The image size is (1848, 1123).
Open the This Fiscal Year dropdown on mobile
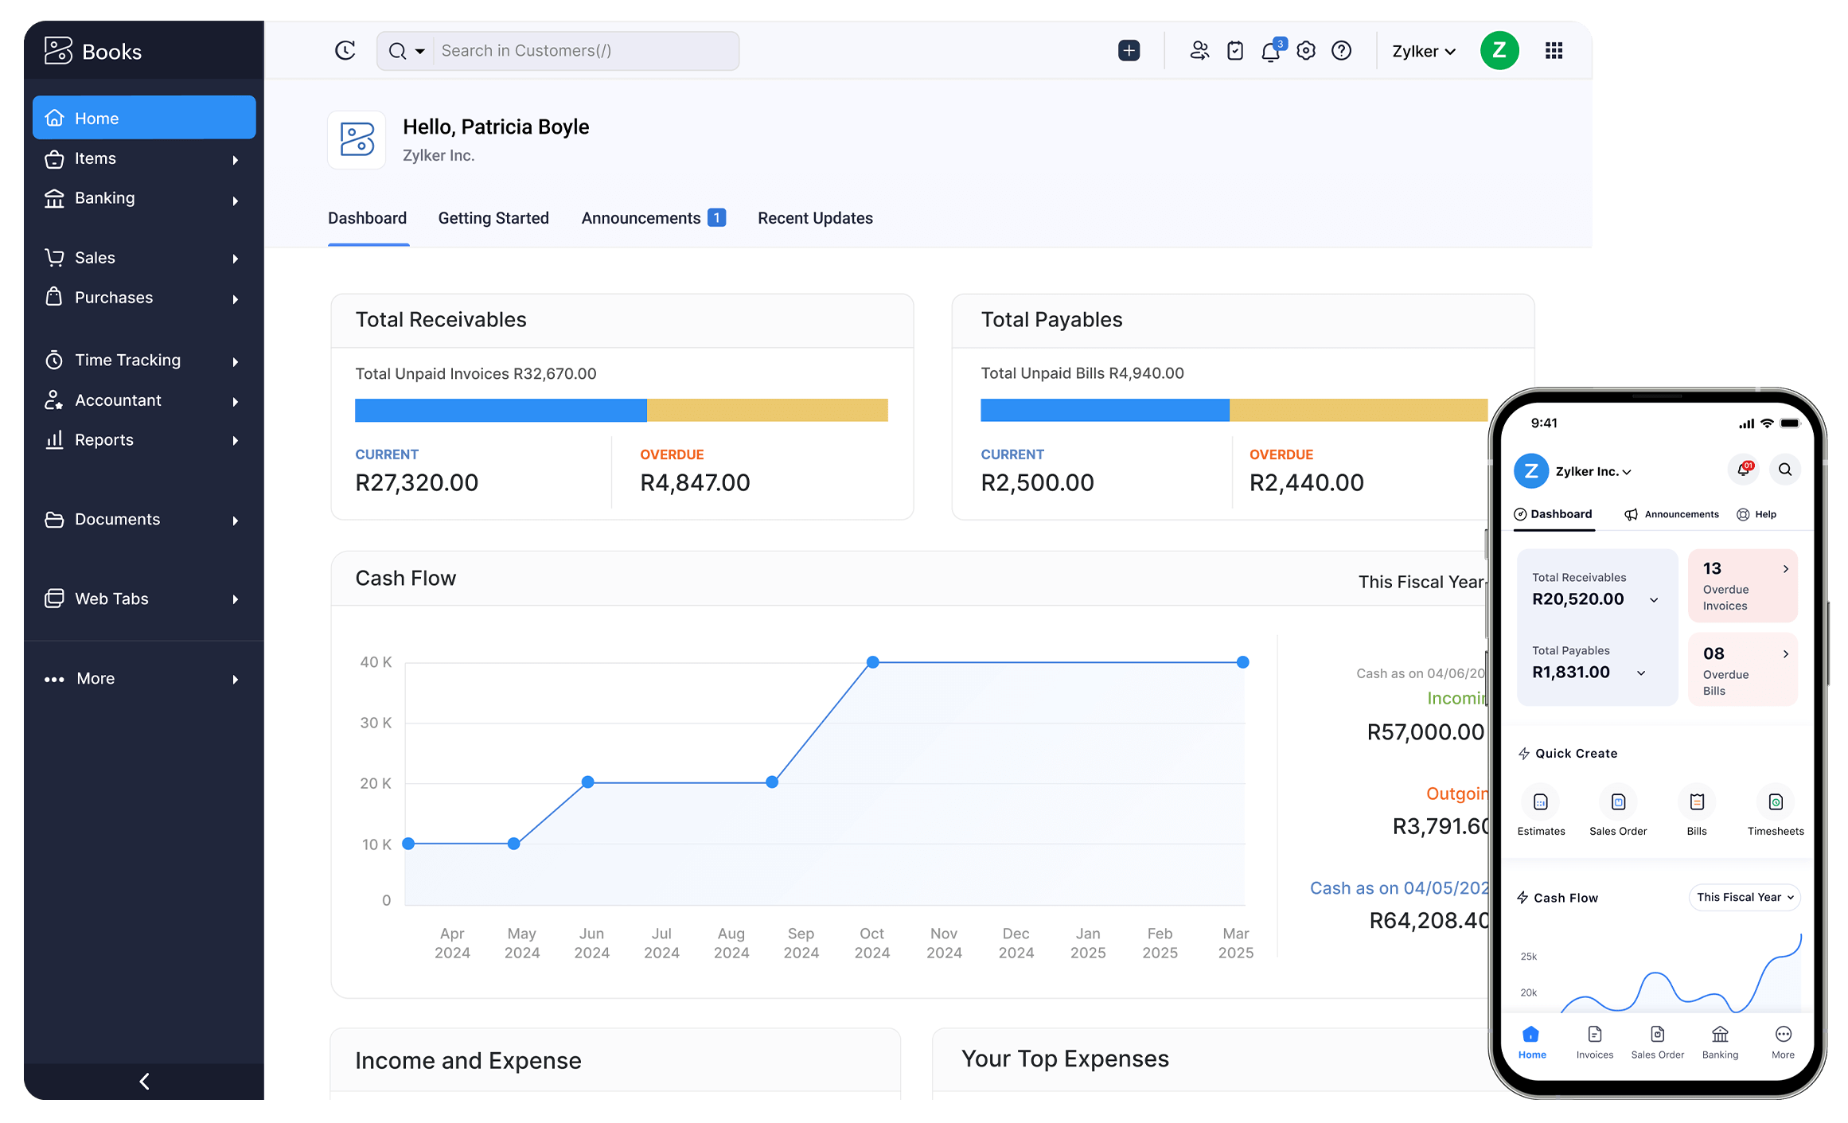1745,897
